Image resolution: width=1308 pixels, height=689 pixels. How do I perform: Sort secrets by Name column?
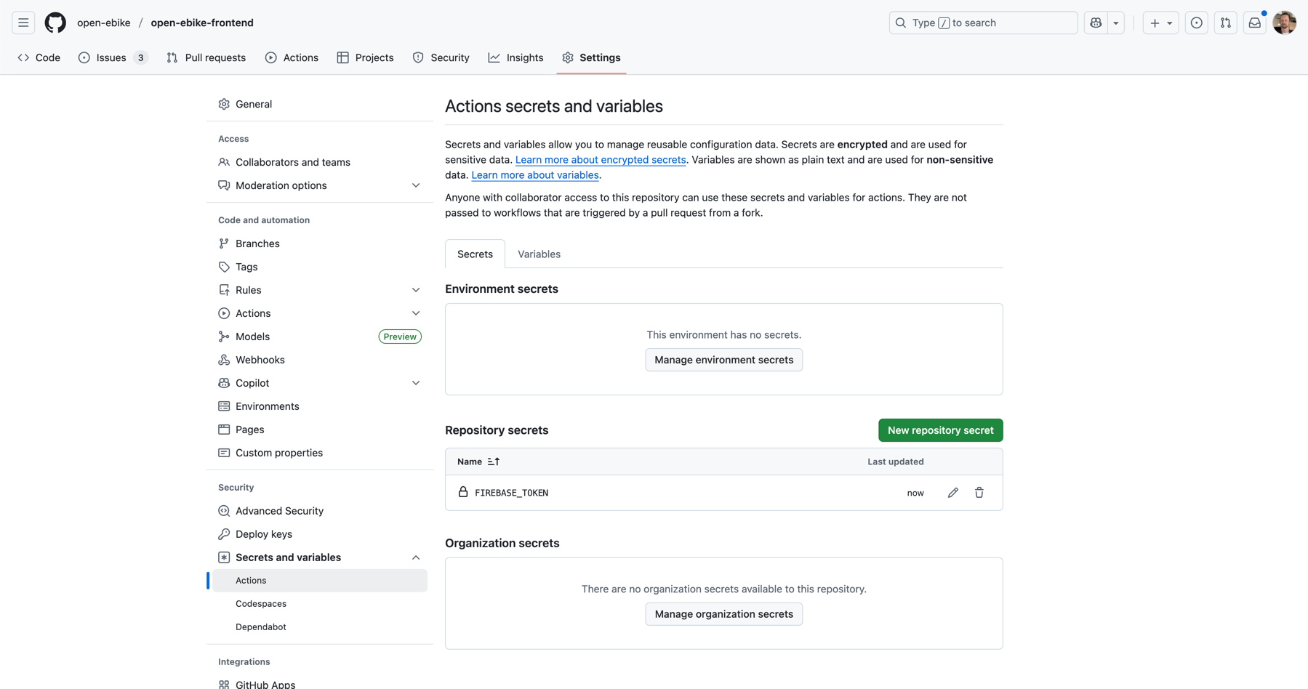478,462
